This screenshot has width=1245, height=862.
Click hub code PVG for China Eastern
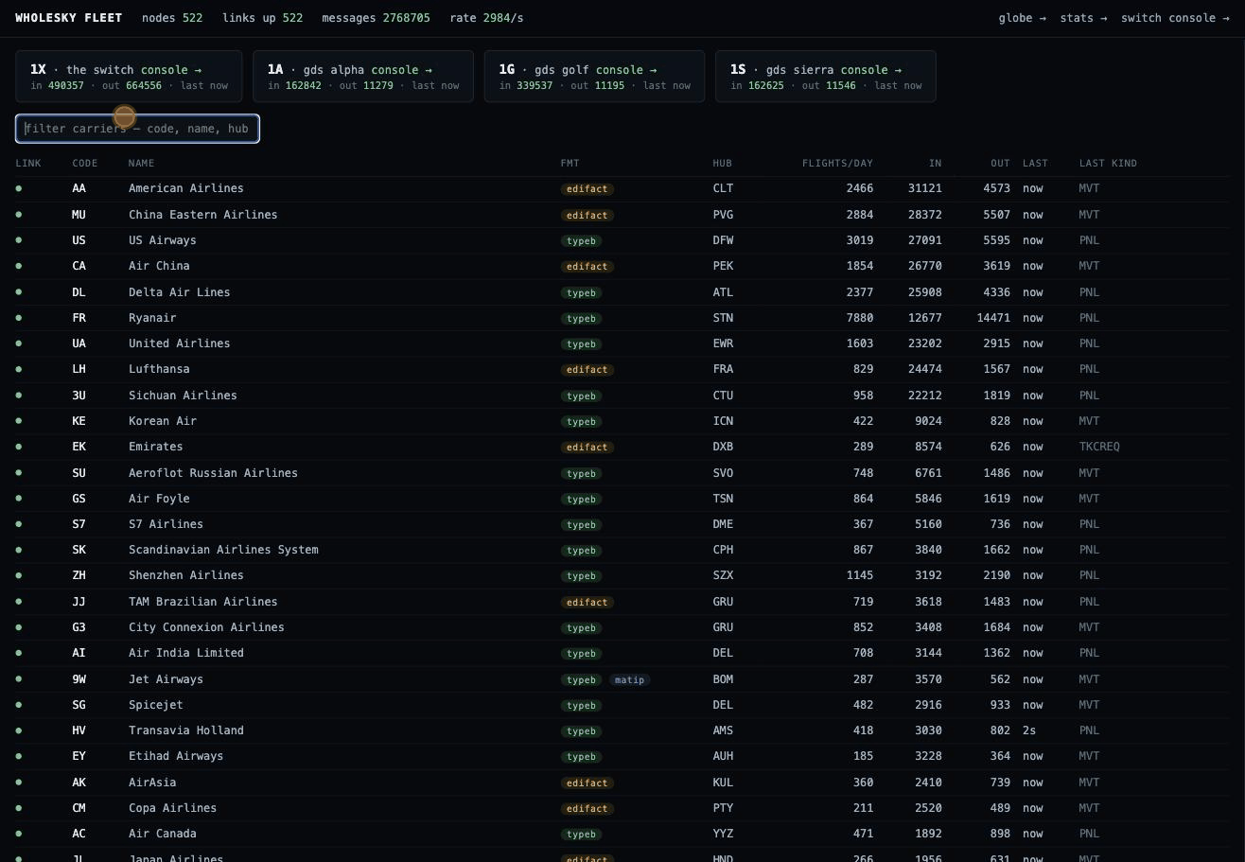(723, 215)
